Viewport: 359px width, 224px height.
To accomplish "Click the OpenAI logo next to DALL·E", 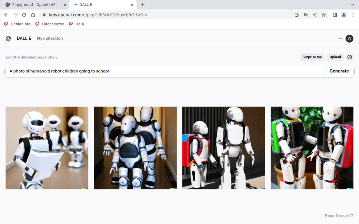I will [x=8, y=38].
